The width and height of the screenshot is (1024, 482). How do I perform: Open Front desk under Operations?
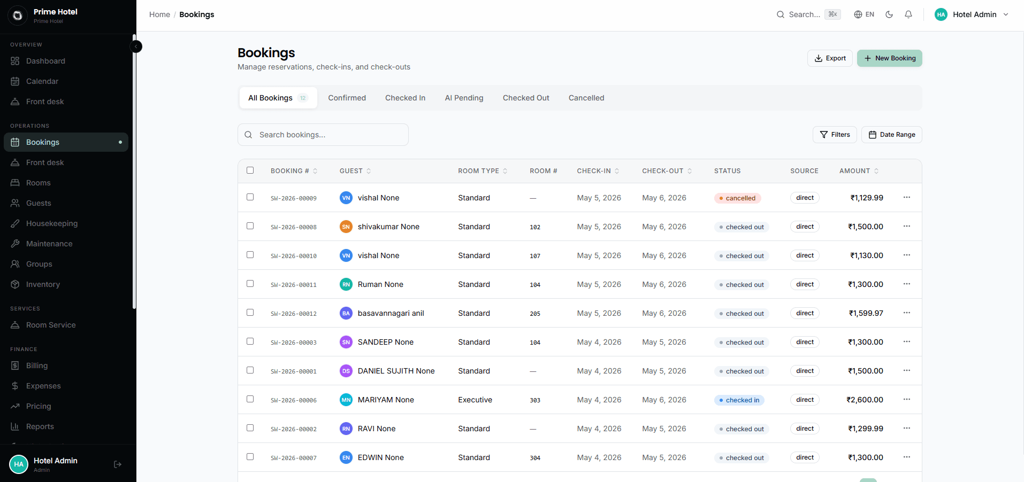(x=66, y=162)
